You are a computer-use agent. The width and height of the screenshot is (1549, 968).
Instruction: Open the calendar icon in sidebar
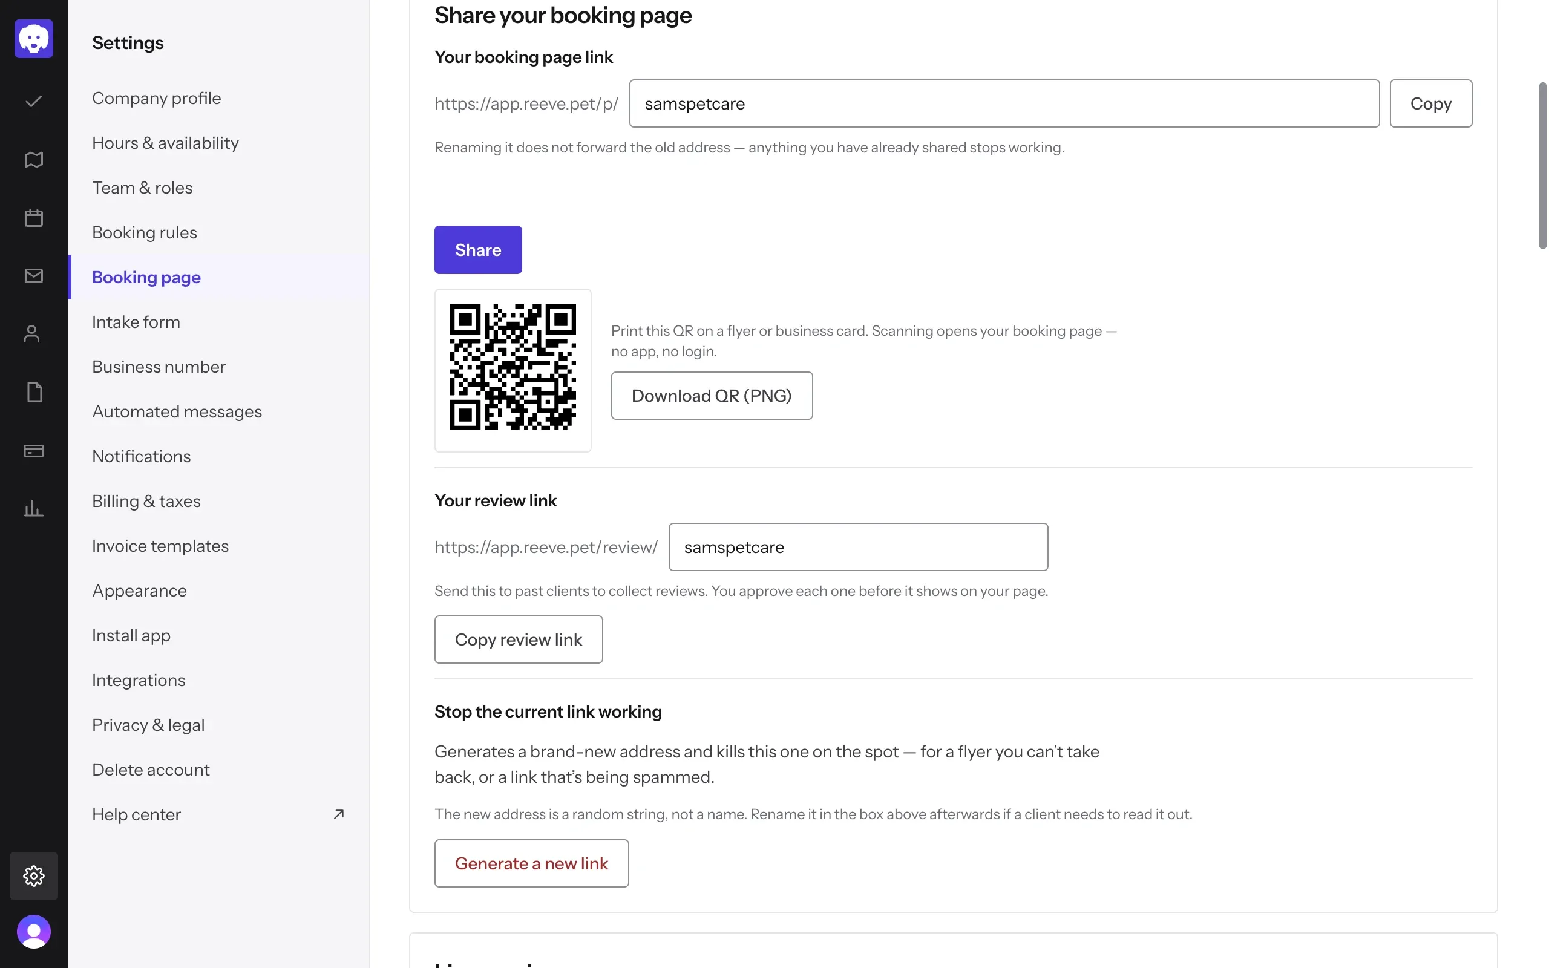click(x=34, y=218)
